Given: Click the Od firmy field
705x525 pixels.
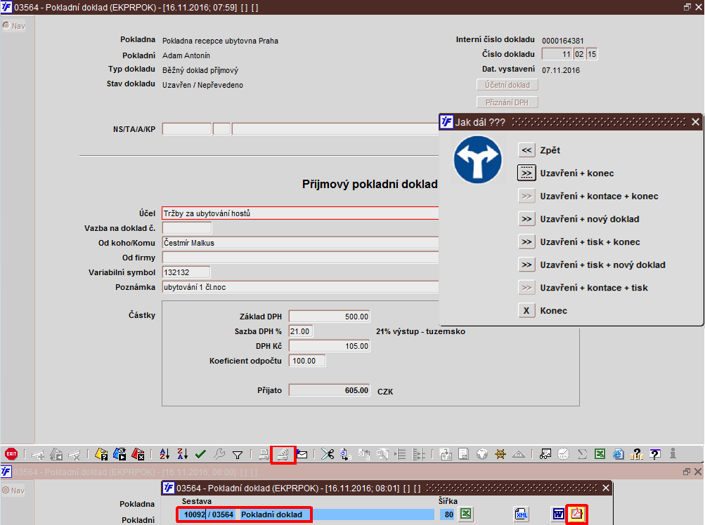Looking at the screenshot, I should coord(300,258).
